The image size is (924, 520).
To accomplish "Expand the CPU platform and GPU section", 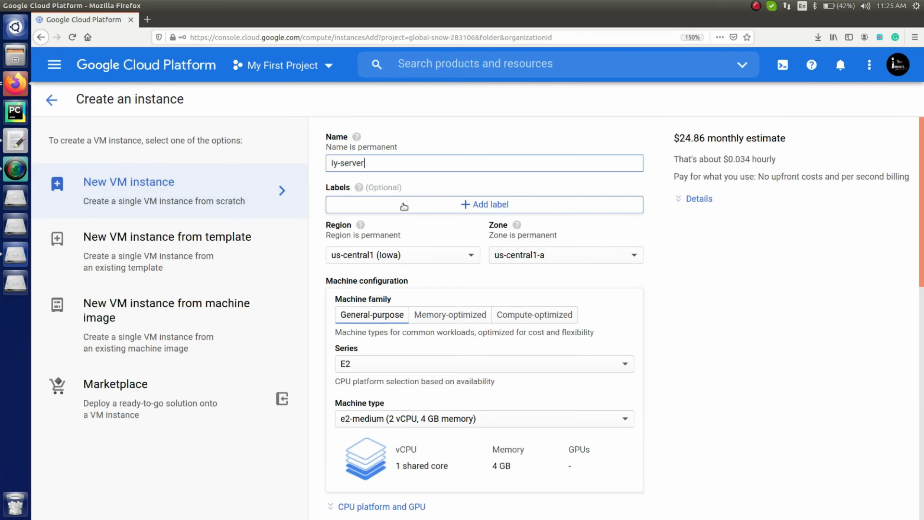I will click(382, 507).
